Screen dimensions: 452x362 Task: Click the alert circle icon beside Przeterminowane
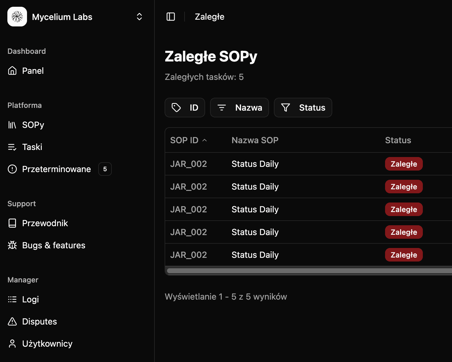pyautogui.click(x=12, y=169)
